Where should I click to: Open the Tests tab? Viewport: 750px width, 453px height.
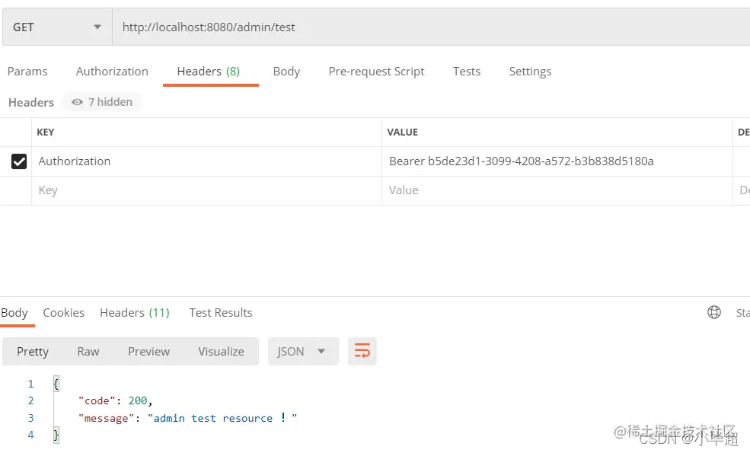click(466, 72)
